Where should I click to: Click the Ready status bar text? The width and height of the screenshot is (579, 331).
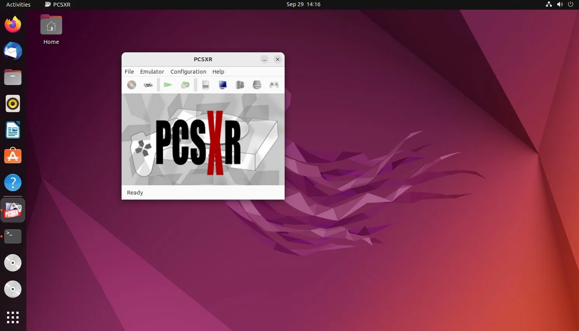point(135,192)
